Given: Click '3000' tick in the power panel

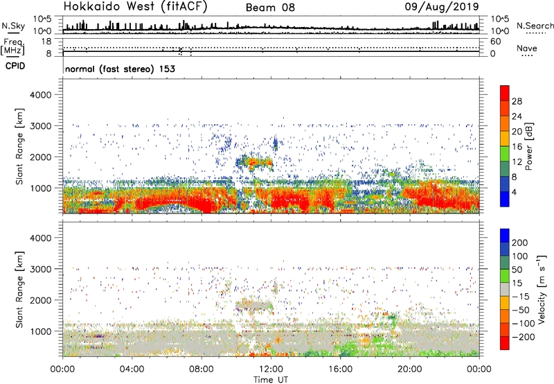Looking at the screenshot, I should point(41,125).
